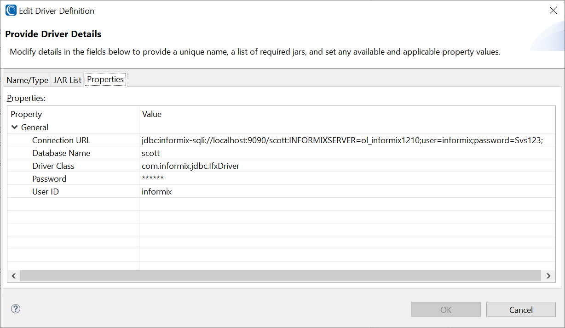Click the com.informix.jdbc.IfxDriver value
Image resolution: width=565 pixels, height=328 pixels.
pyautogui.click(x=190, y=166)
